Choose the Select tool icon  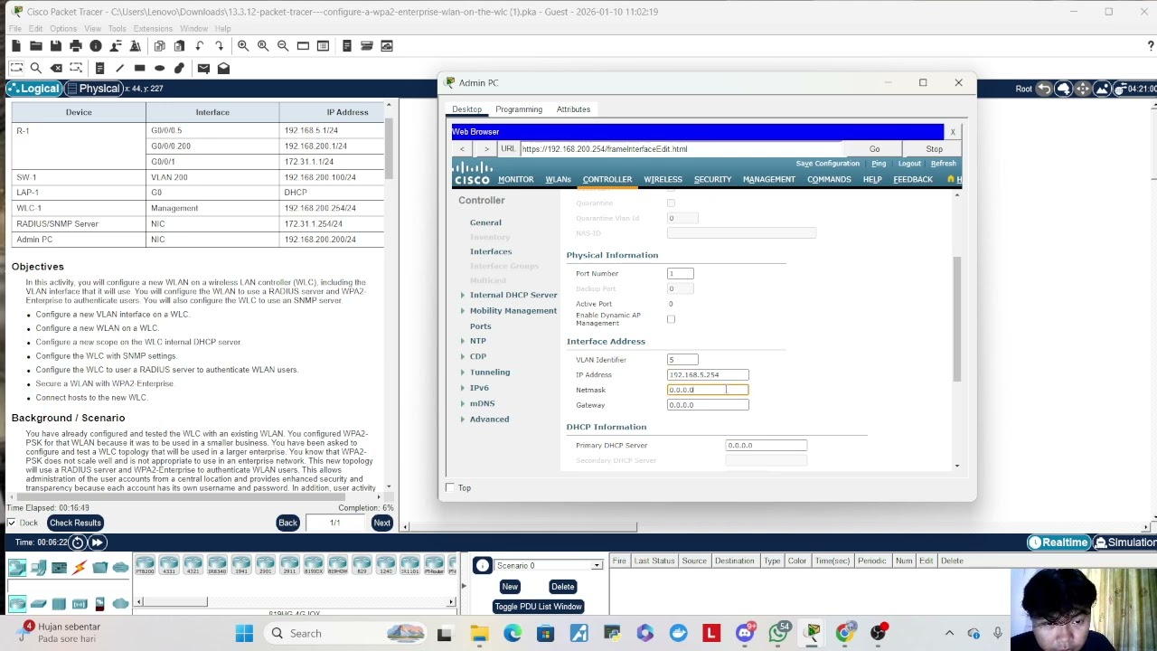(15, 68)
